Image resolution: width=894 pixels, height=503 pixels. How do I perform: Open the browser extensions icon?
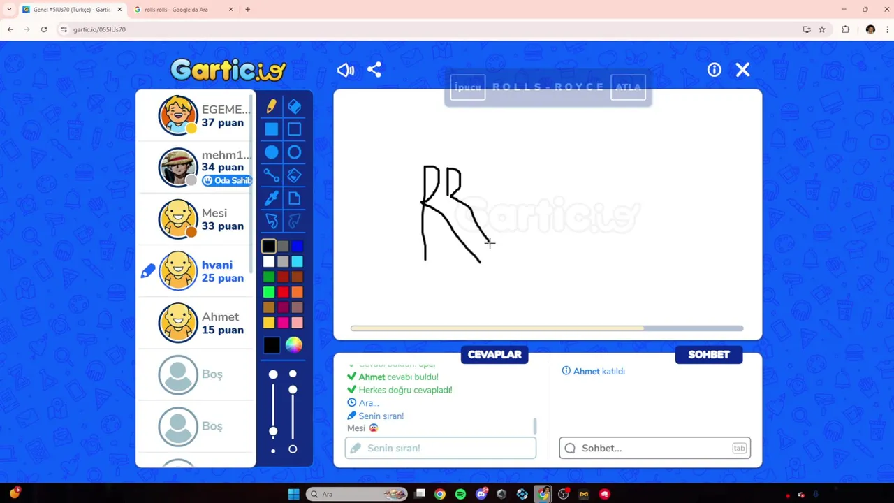845,29
